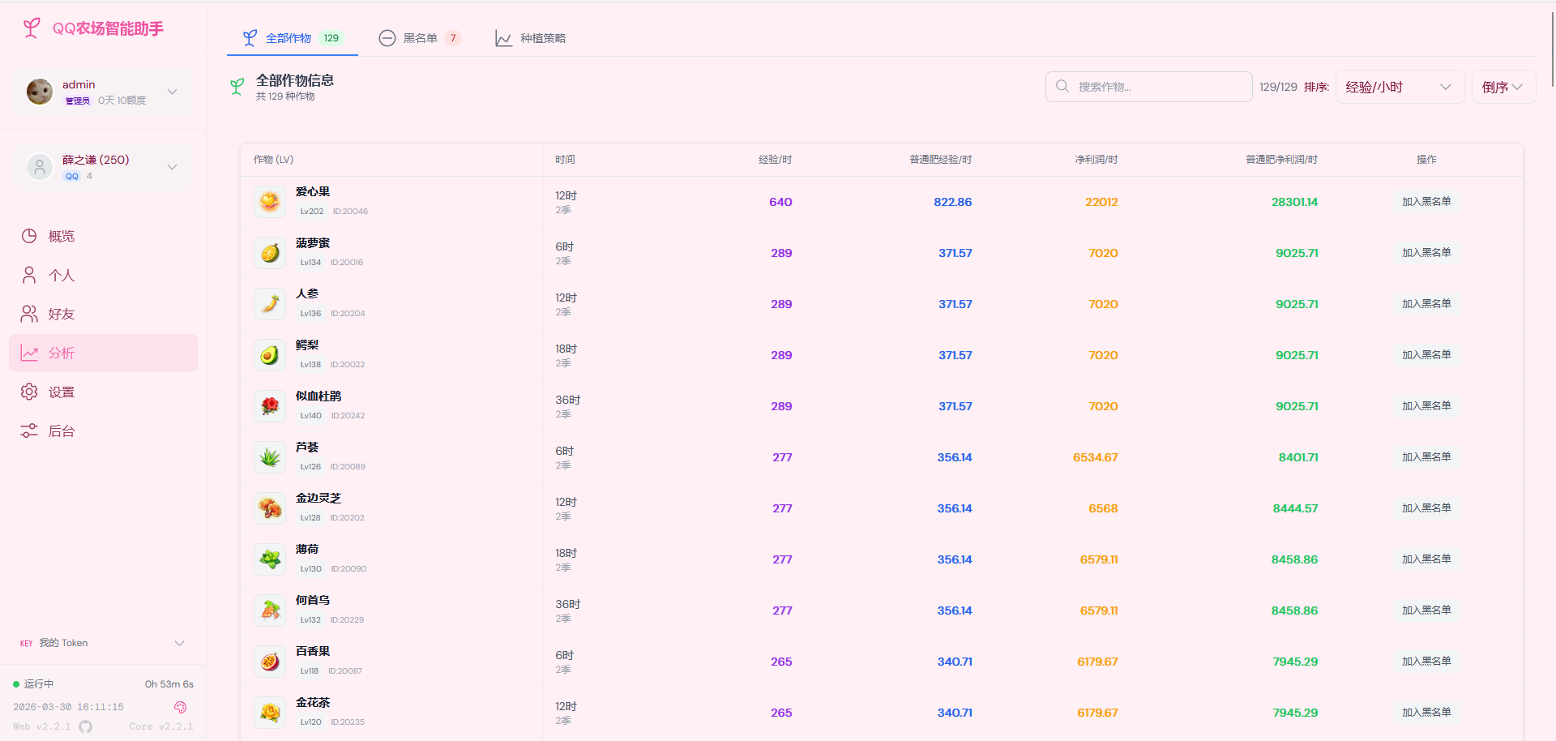Click the QQ农场智能助手 sprout logo
The width and height of the screenshot is (1556, 741).
coord(32,28)
